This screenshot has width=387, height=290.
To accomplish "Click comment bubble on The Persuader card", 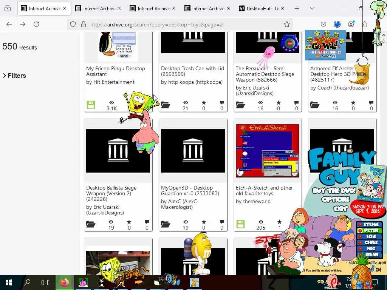I will coord(296,103).
